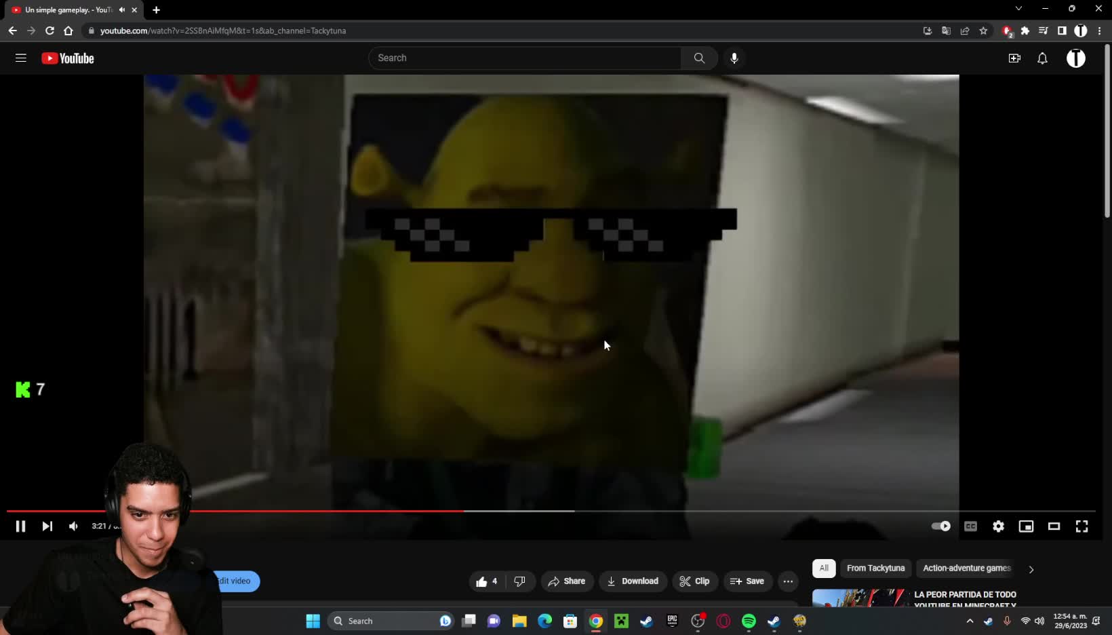Mute the video volume

[x=73, y=526]
